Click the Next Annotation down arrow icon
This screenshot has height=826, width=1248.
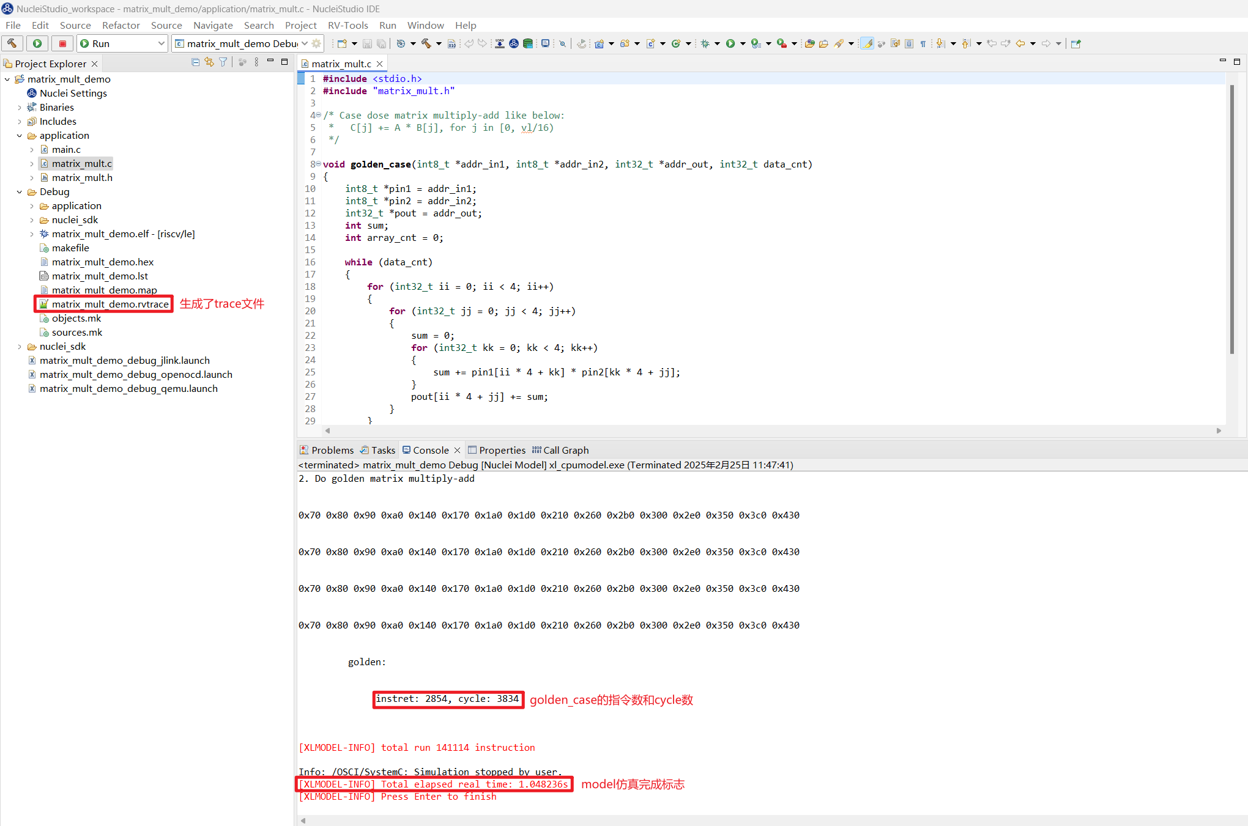pyautogui.click(x=941, y=43)
